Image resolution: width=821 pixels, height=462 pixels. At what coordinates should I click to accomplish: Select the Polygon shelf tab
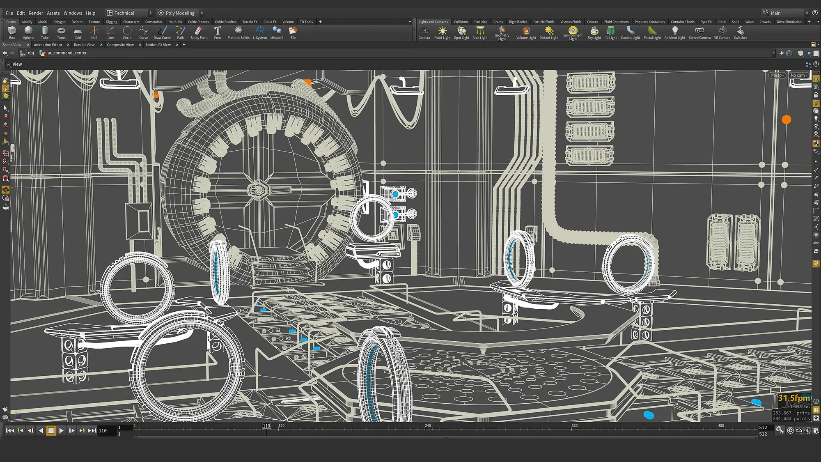pos(59,22)
